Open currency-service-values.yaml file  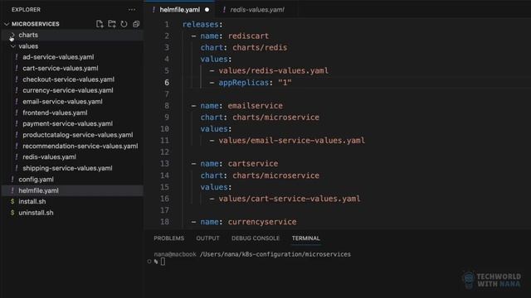(x=68, y=90)
